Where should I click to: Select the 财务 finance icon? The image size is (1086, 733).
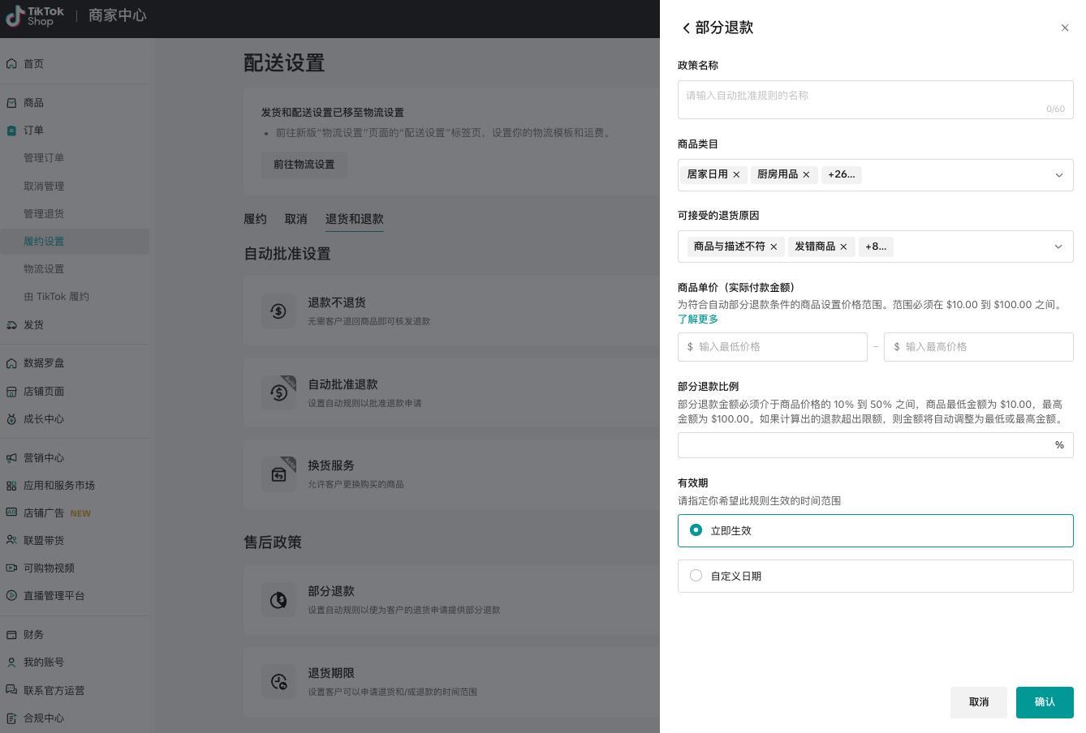[11, 634]
